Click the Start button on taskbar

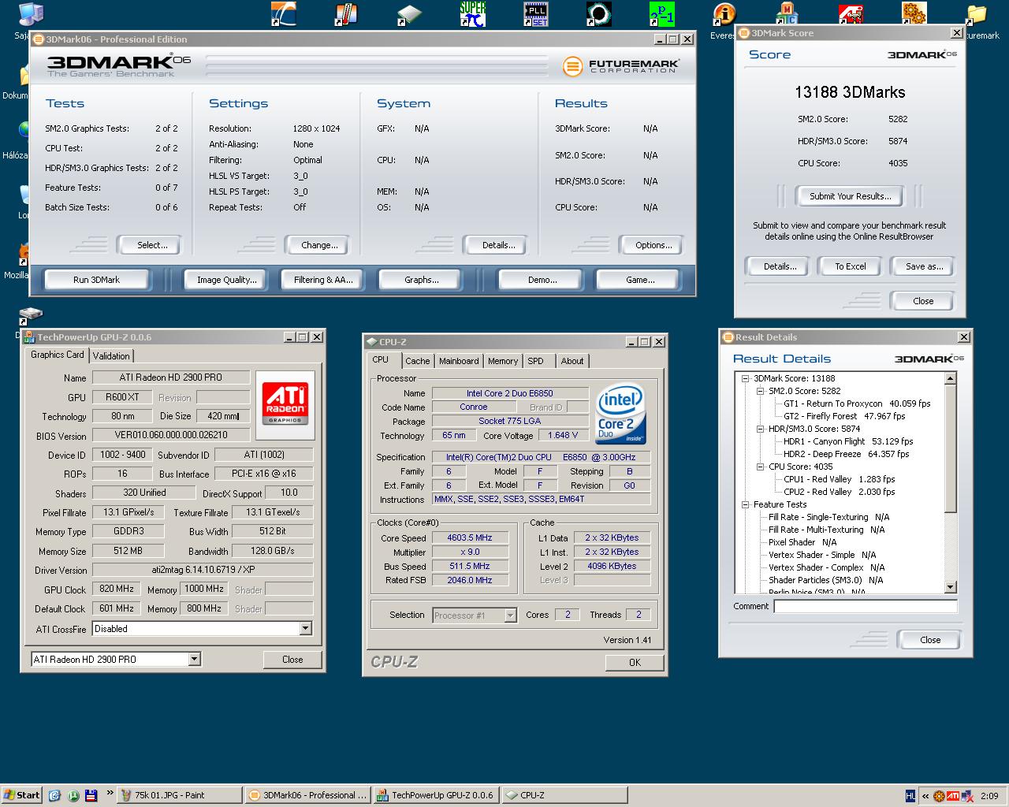click(x=21, y=795)
